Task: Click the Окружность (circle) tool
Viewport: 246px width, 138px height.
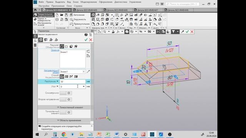Action: 78,20
